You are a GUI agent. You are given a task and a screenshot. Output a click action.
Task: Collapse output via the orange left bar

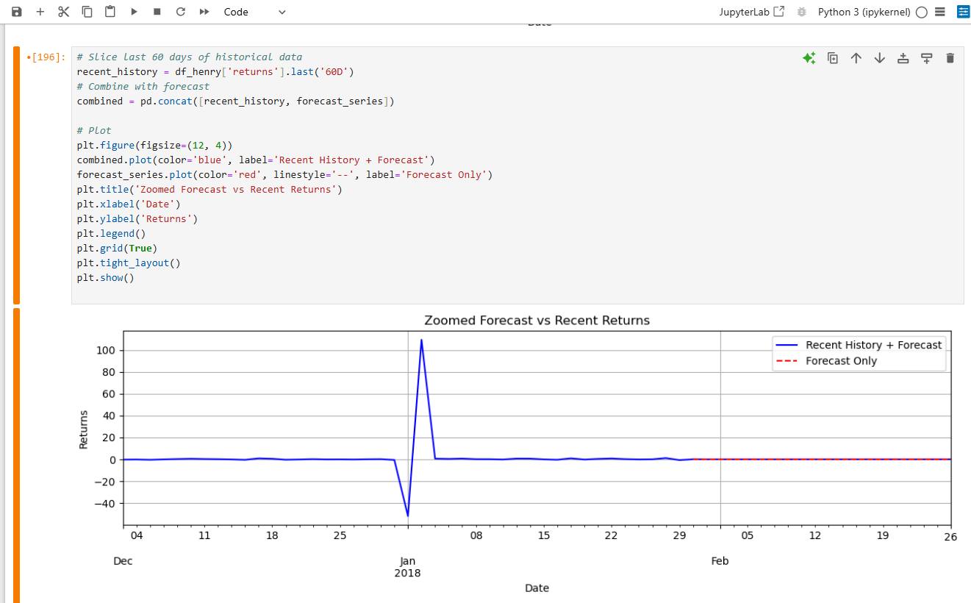(x=16, y=456)
